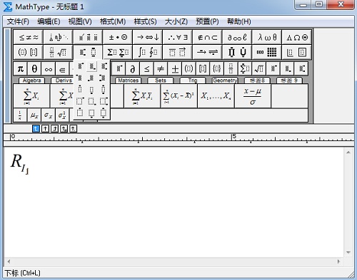Insert the (x−μ)/σ expression
Viewport: 357px width, 280px height.
pyautogui.click(x=253, y=96)
